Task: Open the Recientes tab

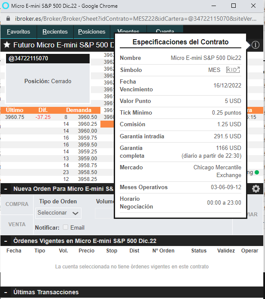Action: click(x=55, y=31)
